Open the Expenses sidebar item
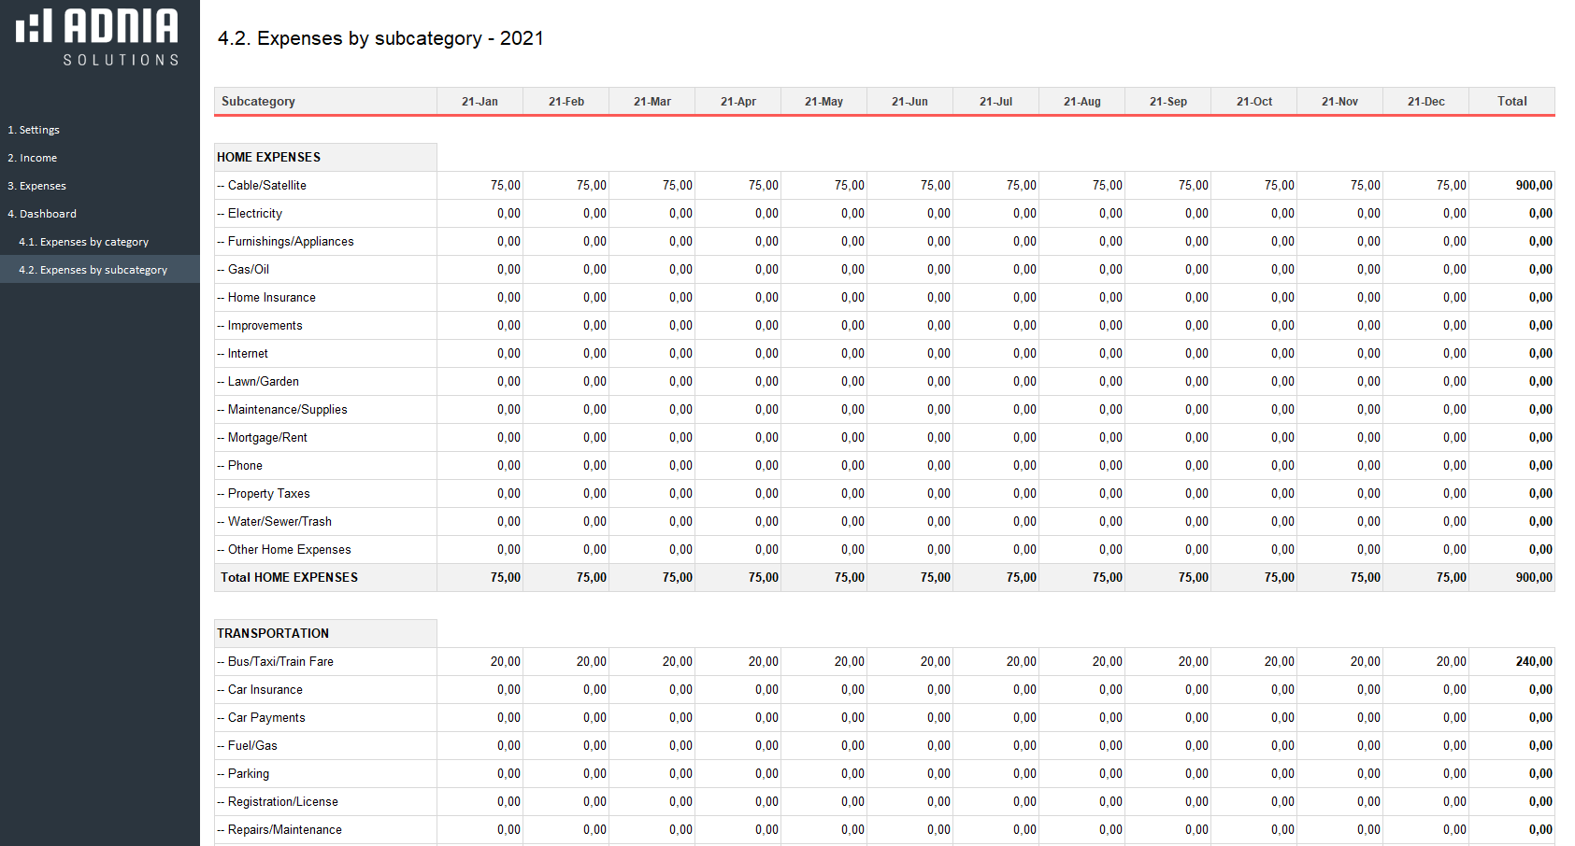The height and width of the screenshot is (846, 1575). pos(37,186)
